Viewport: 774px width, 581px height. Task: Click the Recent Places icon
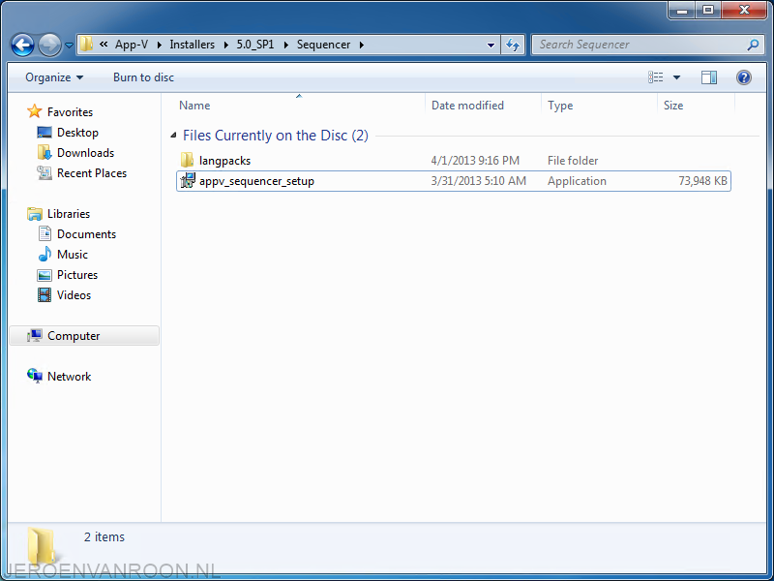45,173
